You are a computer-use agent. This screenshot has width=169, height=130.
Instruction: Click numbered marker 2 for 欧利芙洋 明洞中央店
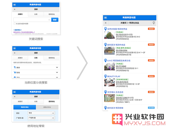[x=105, y=45]
